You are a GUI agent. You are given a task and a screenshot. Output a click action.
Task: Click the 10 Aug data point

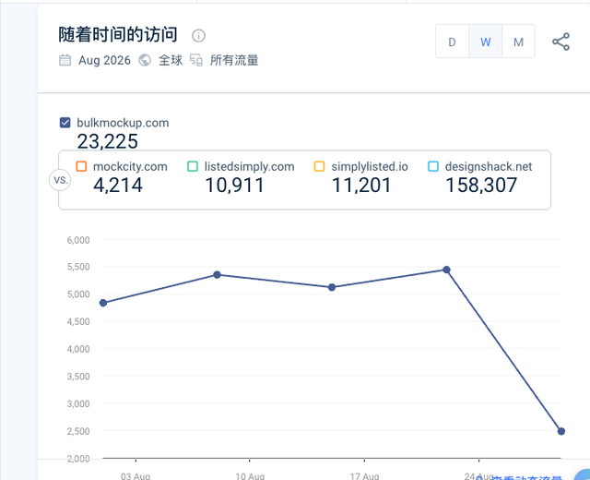click(218, 275)
